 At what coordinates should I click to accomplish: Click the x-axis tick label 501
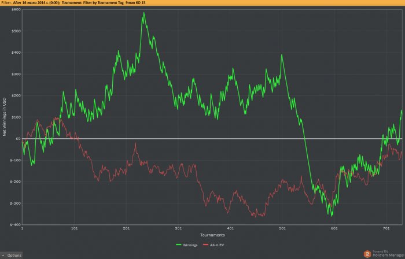(282, 228)
